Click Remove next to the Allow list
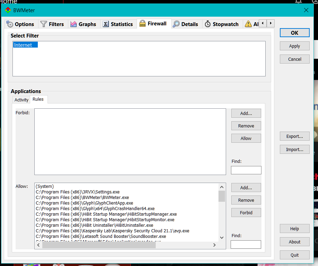The width and height of the screenshot is (318, 266). 246,200
